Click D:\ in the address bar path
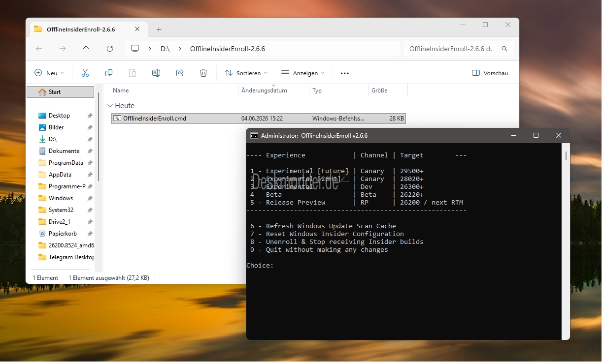This screenshot has height=362, width=602. click(165, 49)
